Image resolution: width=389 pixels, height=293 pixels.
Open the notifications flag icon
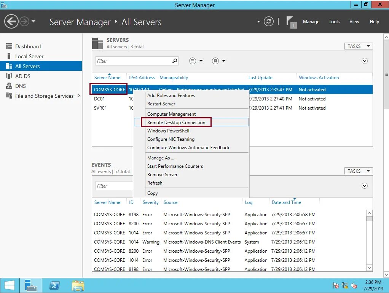291,22
